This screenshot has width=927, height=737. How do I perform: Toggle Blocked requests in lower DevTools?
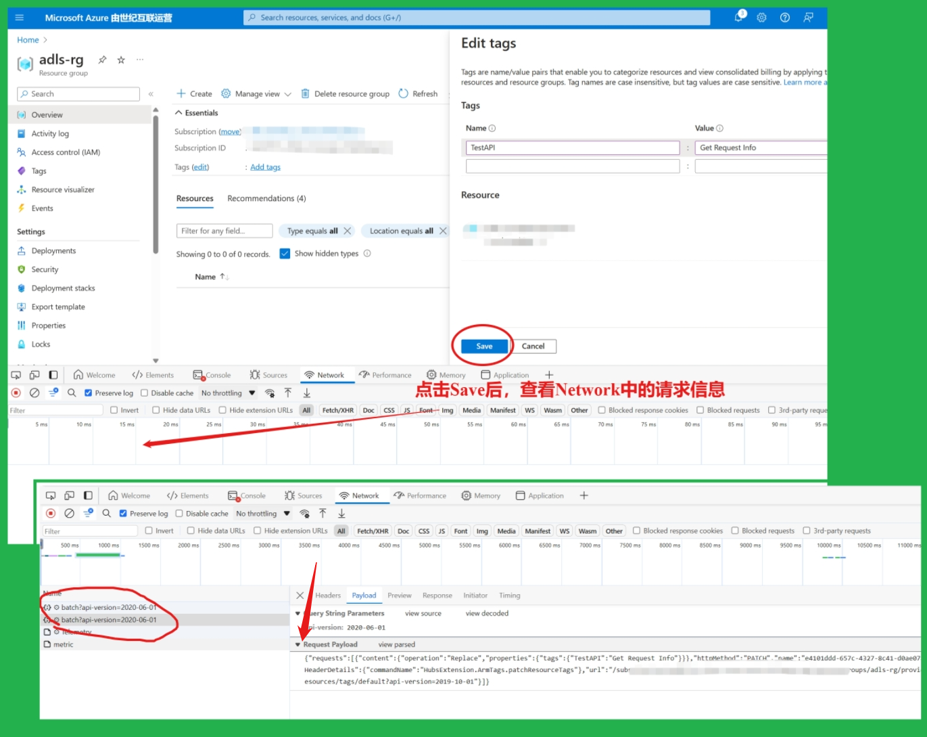(x=735, y=531)
